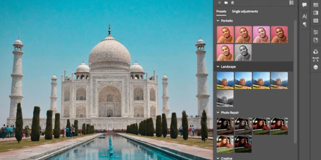Apply the third Landscape preset thumbnail
The image size is (321, 160).
click(x=261, y=80)
